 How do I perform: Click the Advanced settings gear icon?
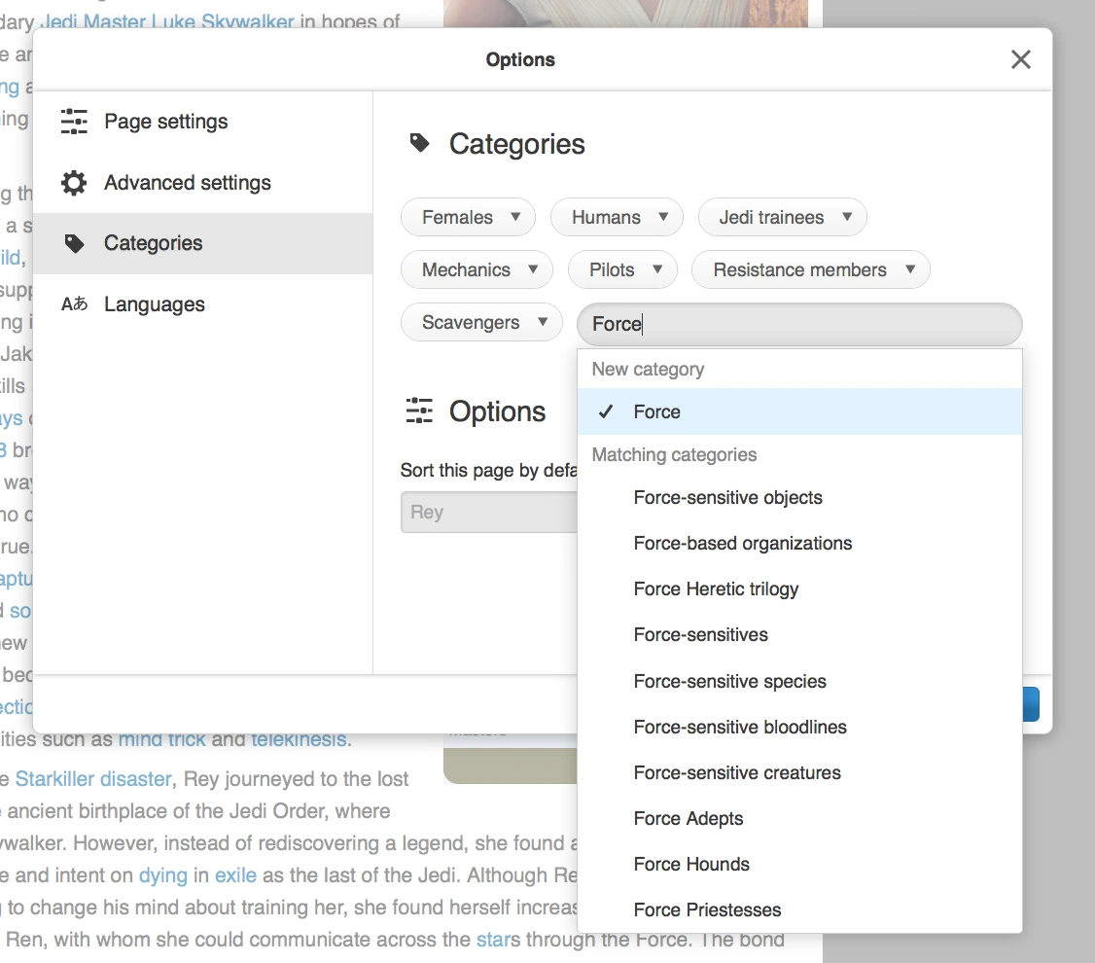[x=74, y=183]
